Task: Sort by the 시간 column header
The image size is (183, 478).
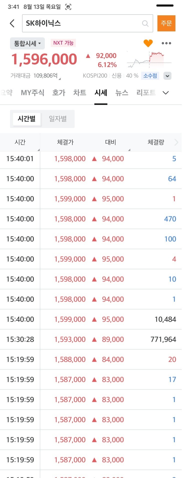Action: point(20,142)
